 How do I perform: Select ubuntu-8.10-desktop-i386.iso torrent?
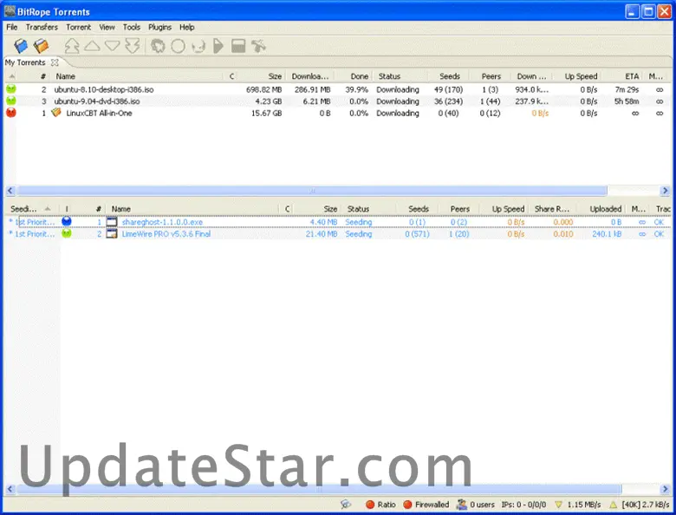(x=338, y=89)
